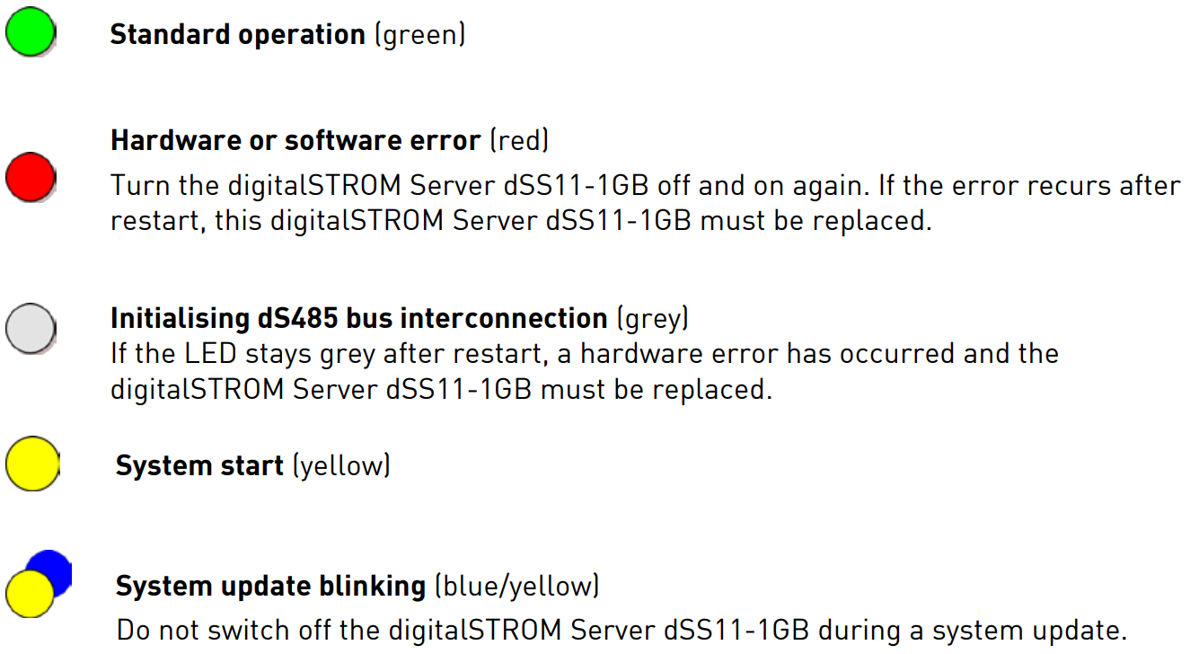Screen dimensions: 1199x654
Task: Select the 'System start' heading text
Action: (x=199, y=466)
